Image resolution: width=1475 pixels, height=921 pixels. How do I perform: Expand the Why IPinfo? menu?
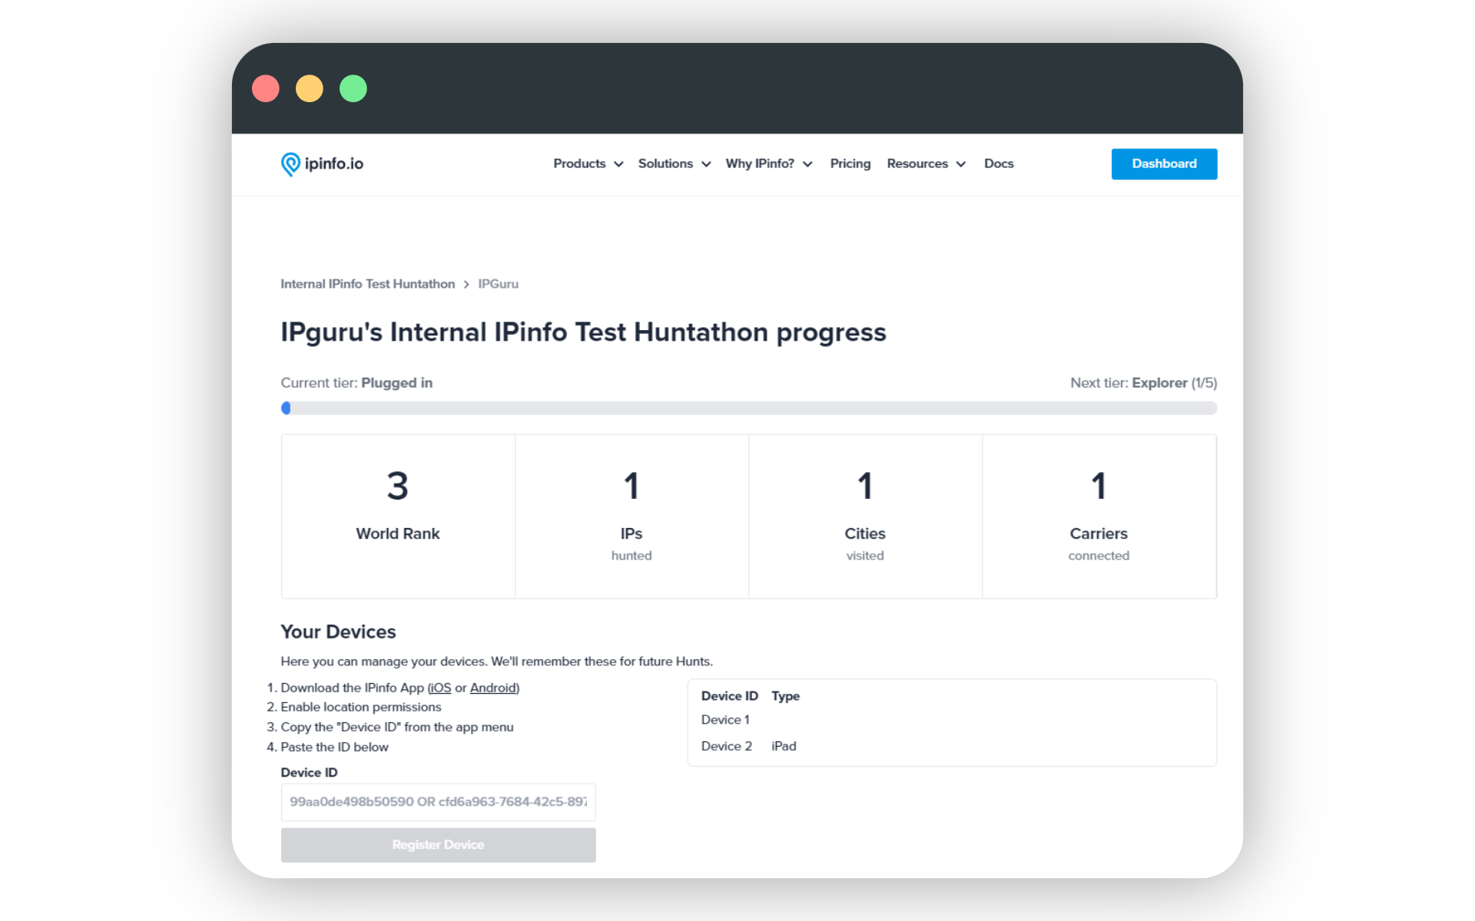(768, 163)
